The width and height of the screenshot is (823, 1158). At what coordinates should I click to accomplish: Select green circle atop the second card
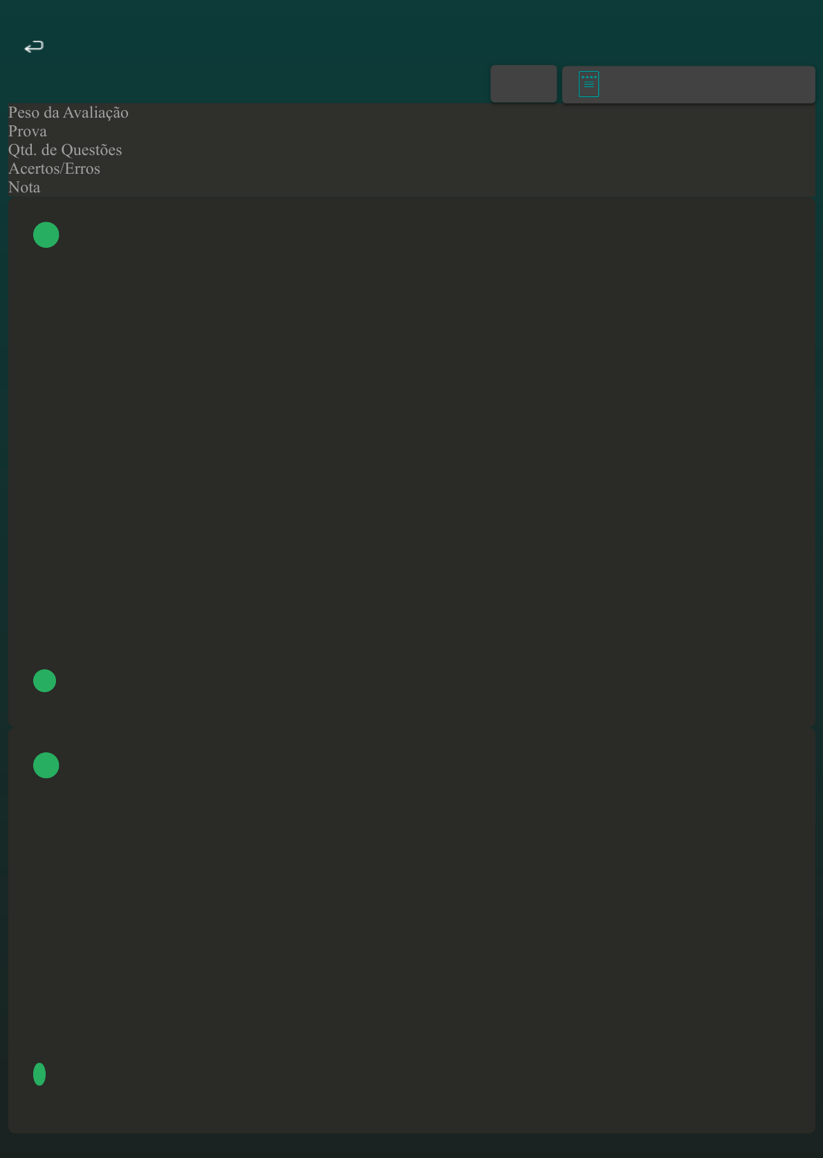tap(46, 765)
